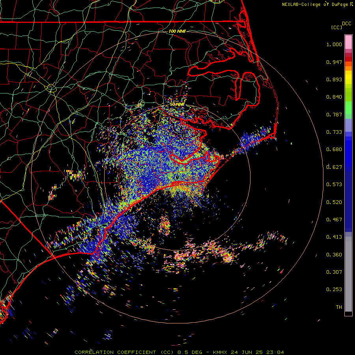Click the 50 NMI range ring label
The height and width of the screenshot is (355, 355).
click(x=177, y=105)
